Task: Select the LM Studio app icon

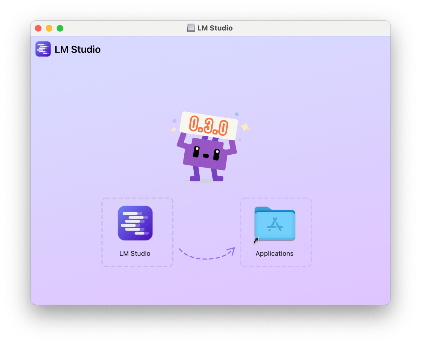Action: (x=135, y=223)
